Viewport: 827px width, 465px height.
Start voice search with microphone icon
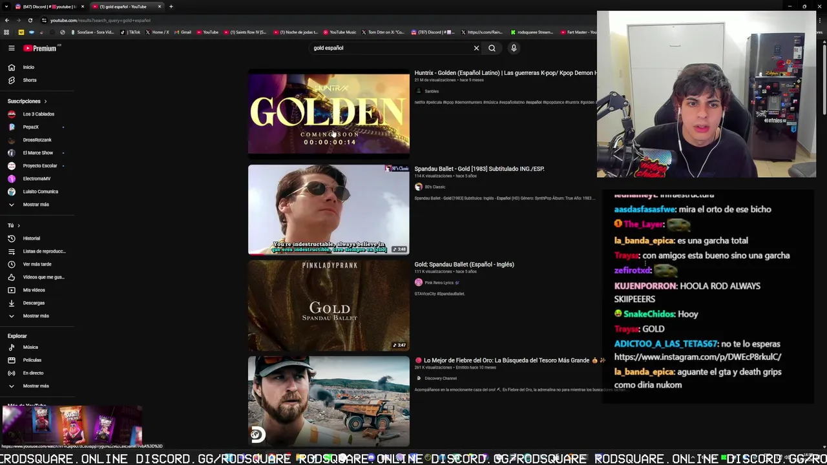coord(514,48)
